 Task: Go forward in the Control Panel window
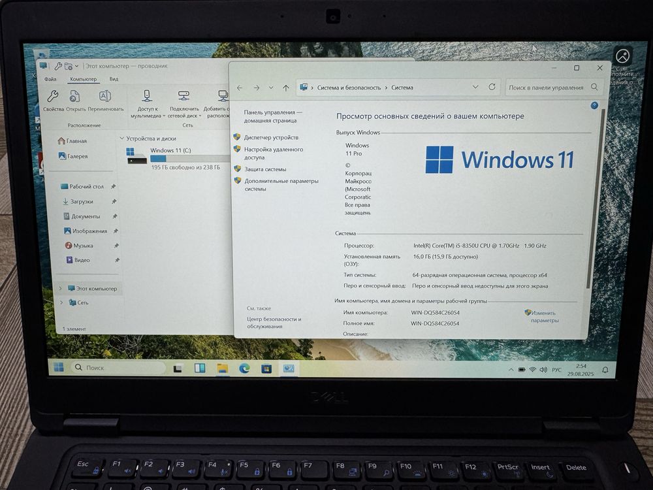(257, 88)
